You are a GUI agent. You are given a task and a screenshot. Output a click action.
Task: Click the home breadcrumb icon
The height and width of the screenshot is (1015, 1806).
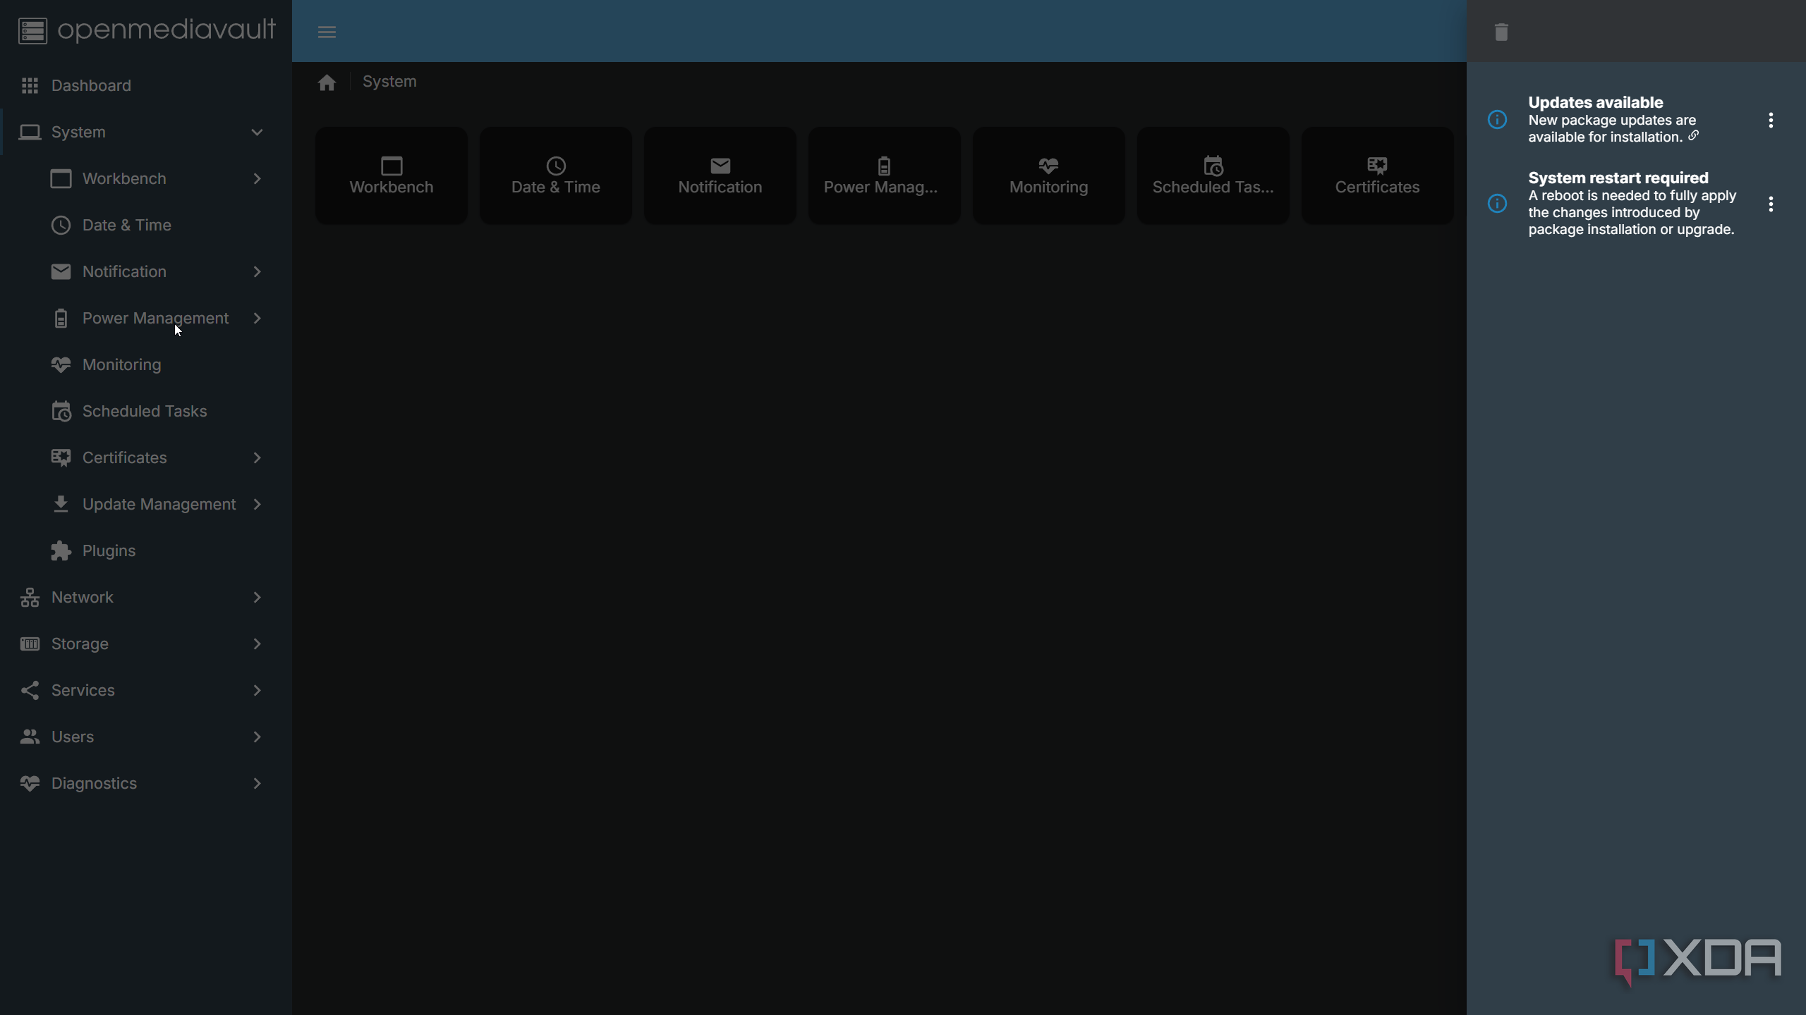(x=327, y=82)
